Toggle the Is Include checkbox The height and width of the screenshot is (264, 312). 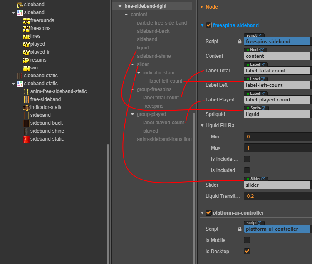coord(247,159)
